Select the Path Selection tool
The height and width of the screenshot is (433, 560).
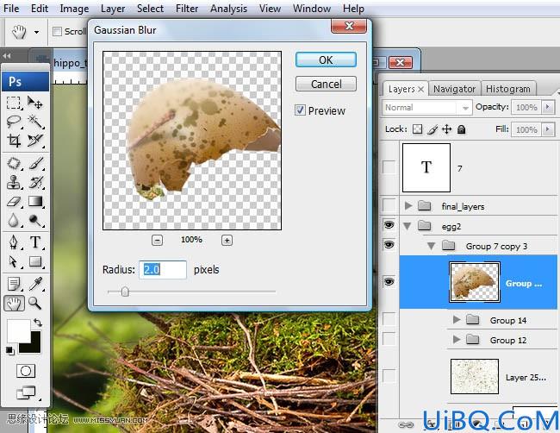click(14, 261)
